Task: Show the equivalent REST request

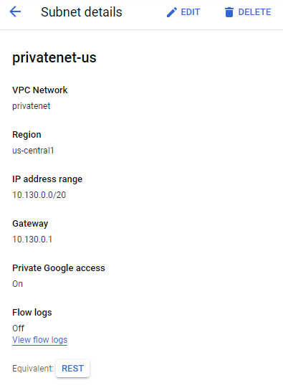Action: (72, 369)
